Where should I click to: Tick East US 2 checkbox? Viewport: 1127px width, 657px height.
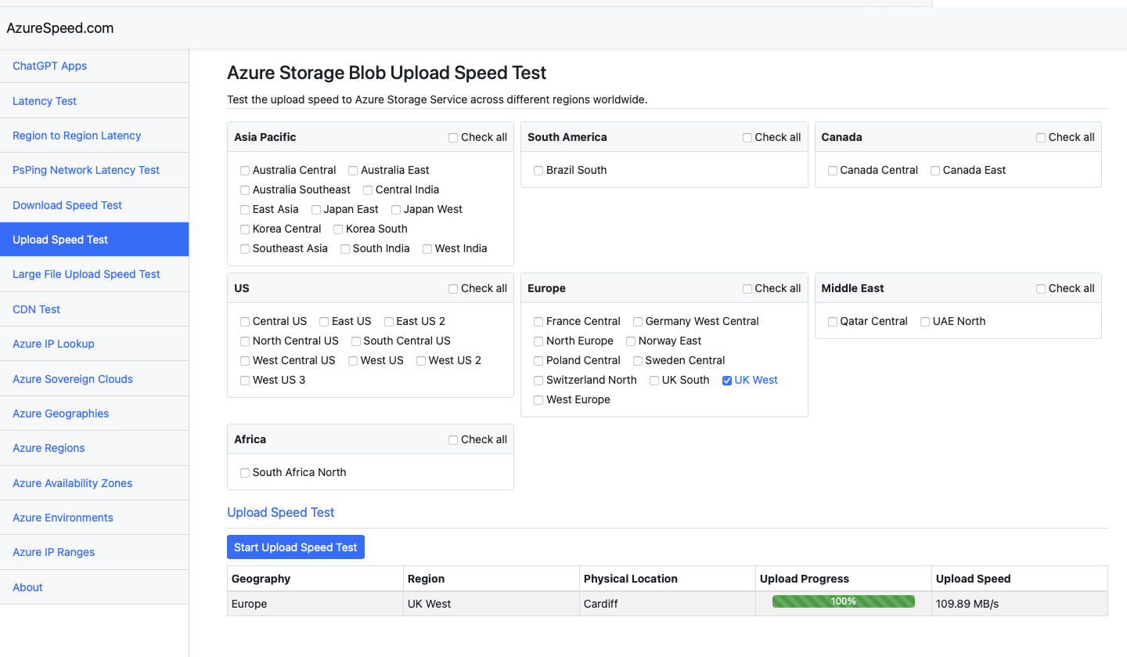click(x=389, y=322)
